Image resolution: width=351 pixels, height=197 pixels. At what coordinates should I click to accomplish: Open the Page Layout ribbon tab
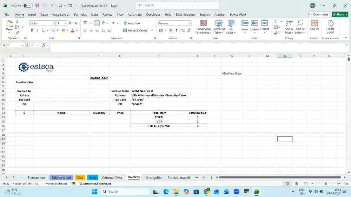pyautogui.click(x=61, y=14)
